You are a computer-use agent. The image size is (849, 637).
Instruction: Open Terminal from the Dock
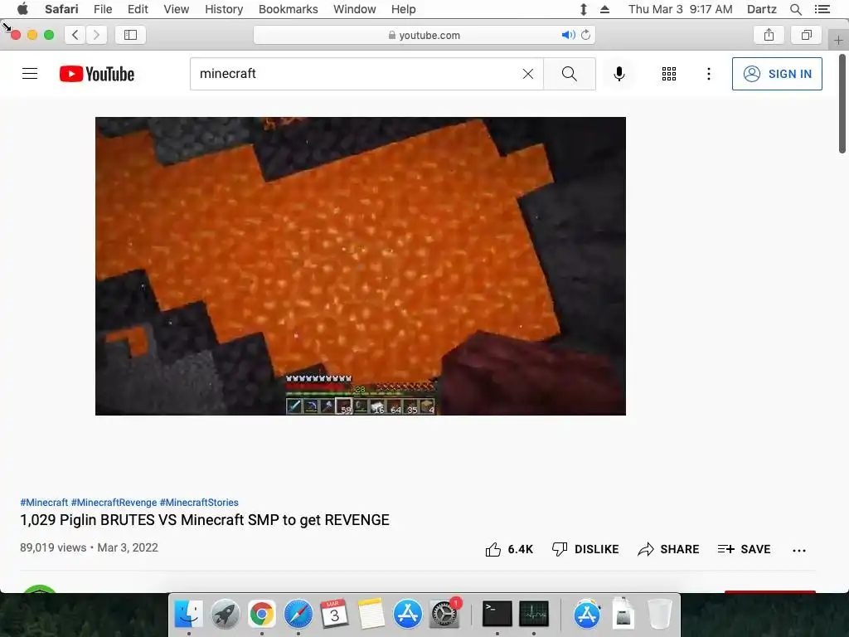[x=497, y=614]
